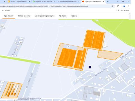135x101 pixels.
Task: Restore down the browser window
Action: (x=123, y=1)
